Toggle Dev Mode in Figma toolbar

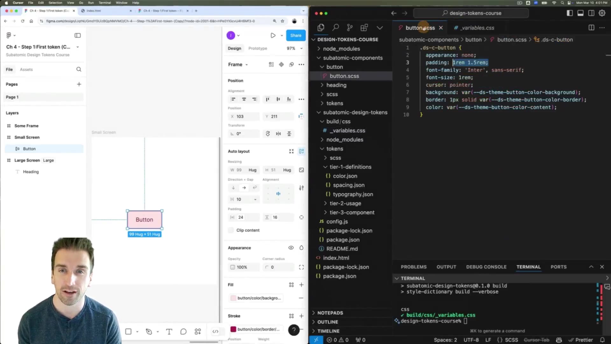[215, 332]
